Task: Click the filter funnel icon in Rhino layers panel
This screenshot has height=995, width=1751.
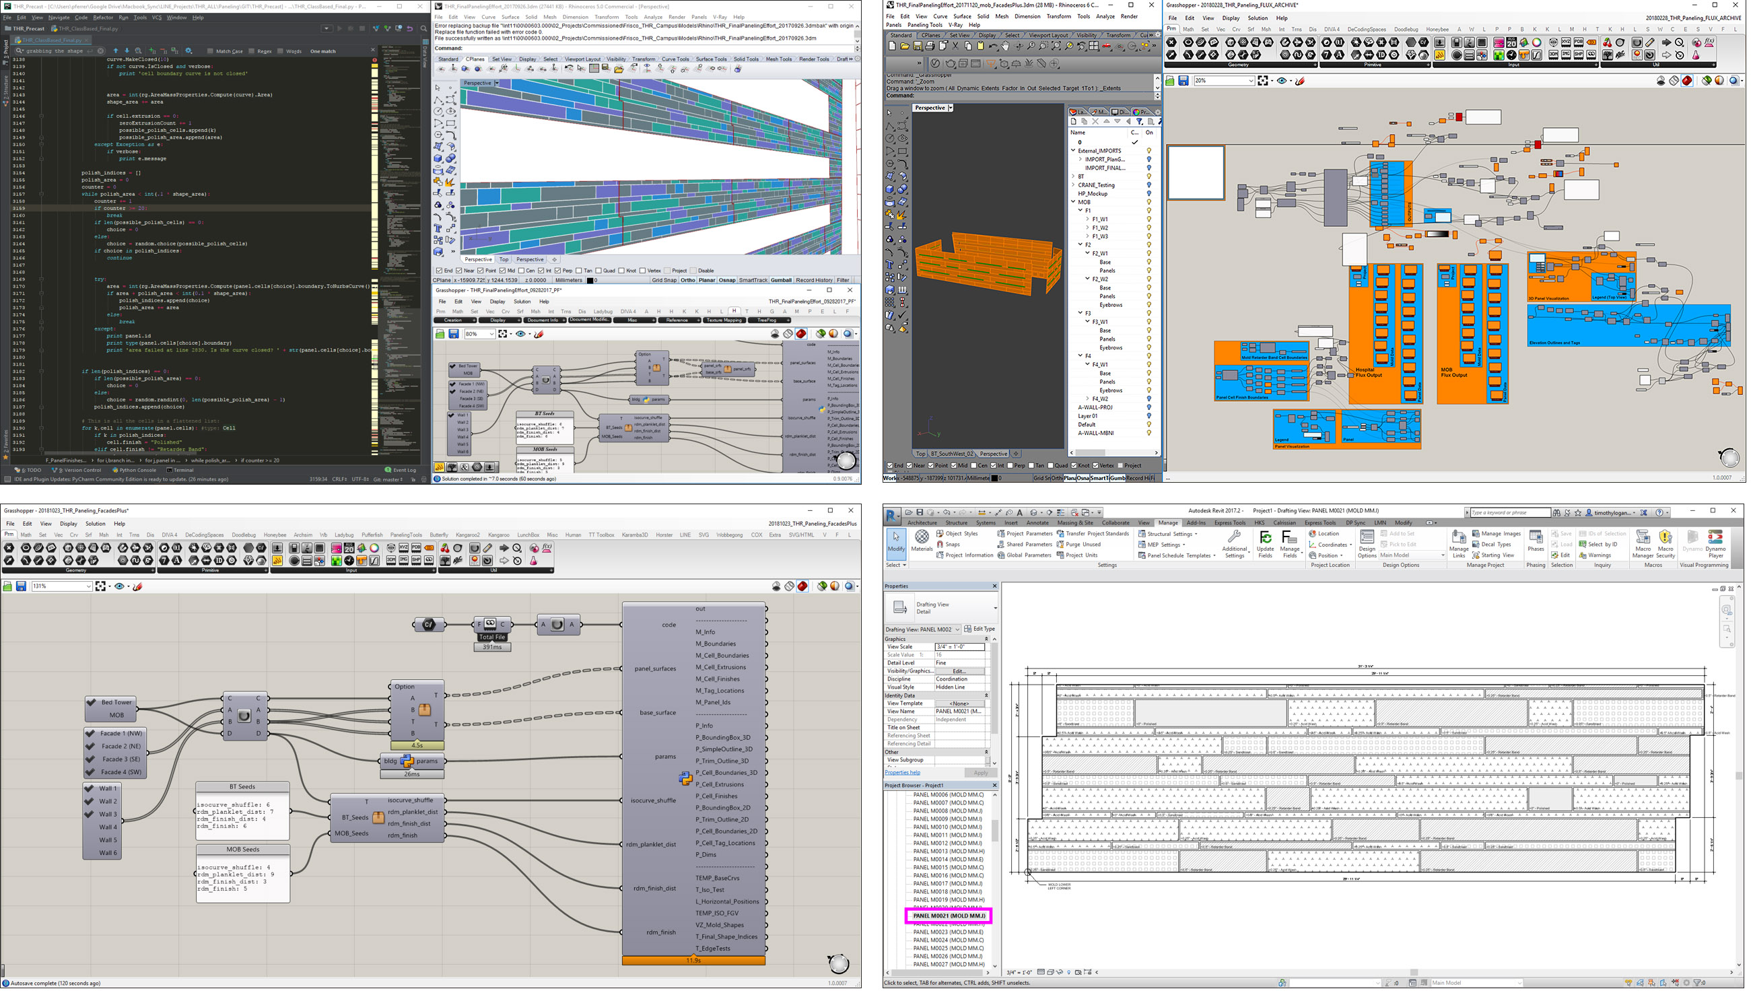Action: click(x=1139, y=121)
